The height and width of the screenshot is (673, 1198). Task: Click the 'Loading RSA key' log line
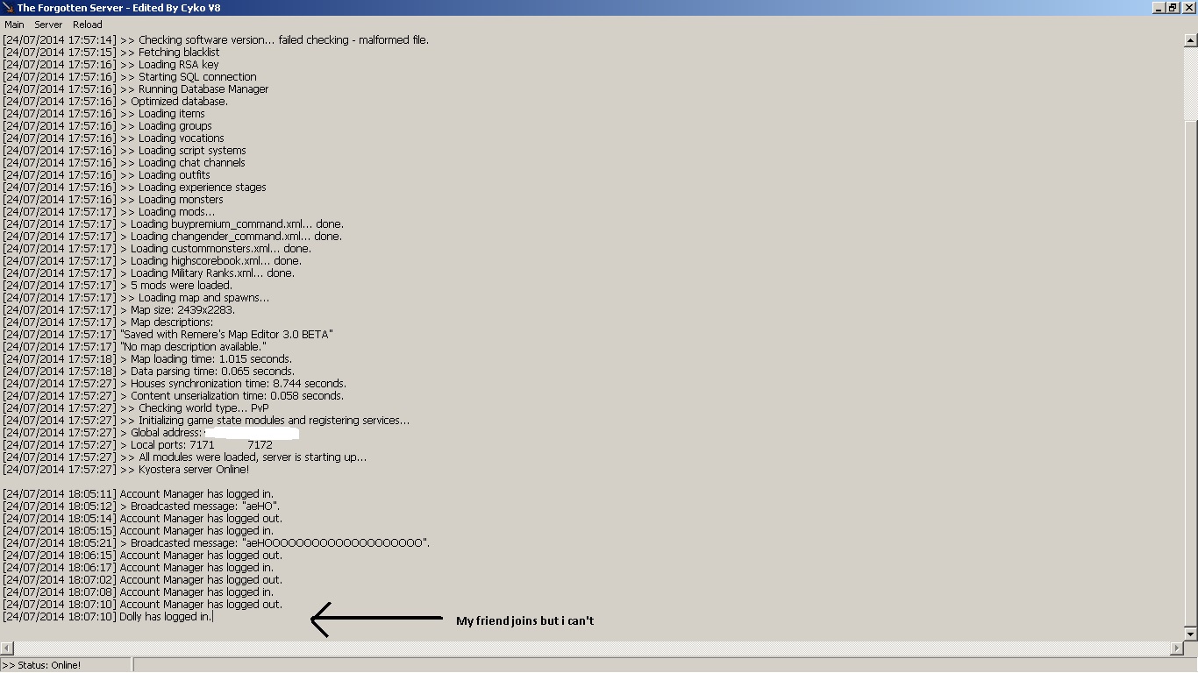tap(111, 65)
